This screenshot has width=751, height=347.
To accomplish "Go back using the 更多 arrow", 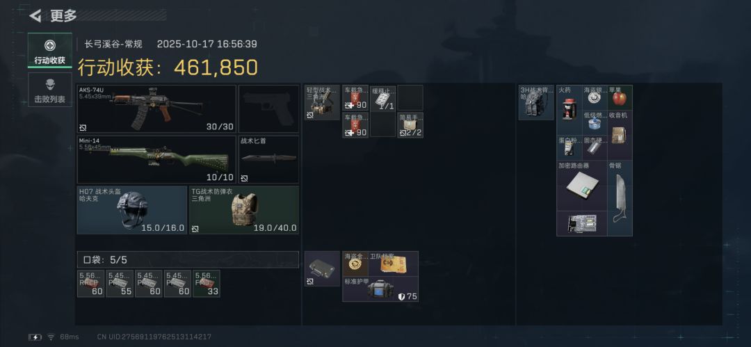I will tap(35, 16).
